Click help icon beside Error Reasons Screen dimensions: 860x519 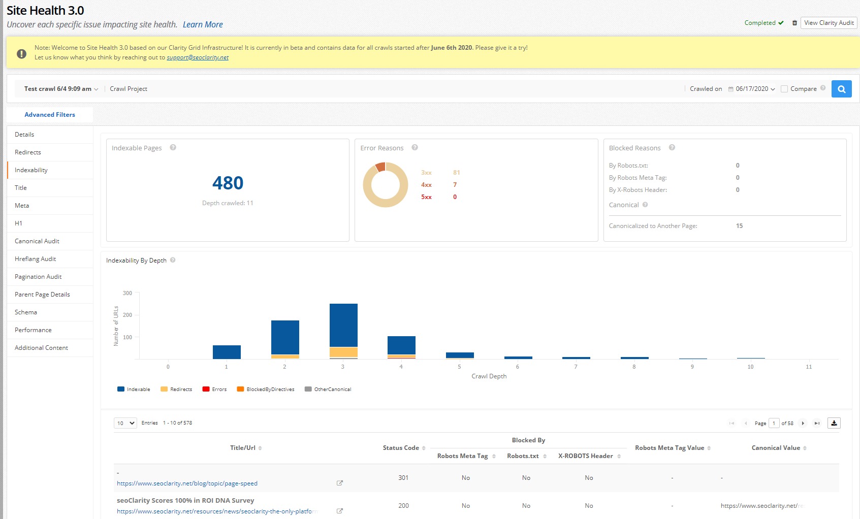tap(415, 148)
